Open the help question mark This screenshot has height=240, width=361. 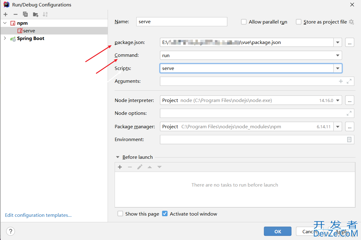pyautogui.click(x=11, y=231)
